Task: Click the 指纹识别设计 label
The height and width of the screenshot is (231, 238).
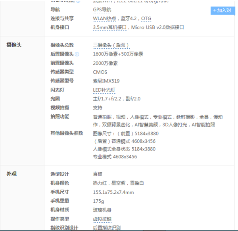Action: coord(64,228)
